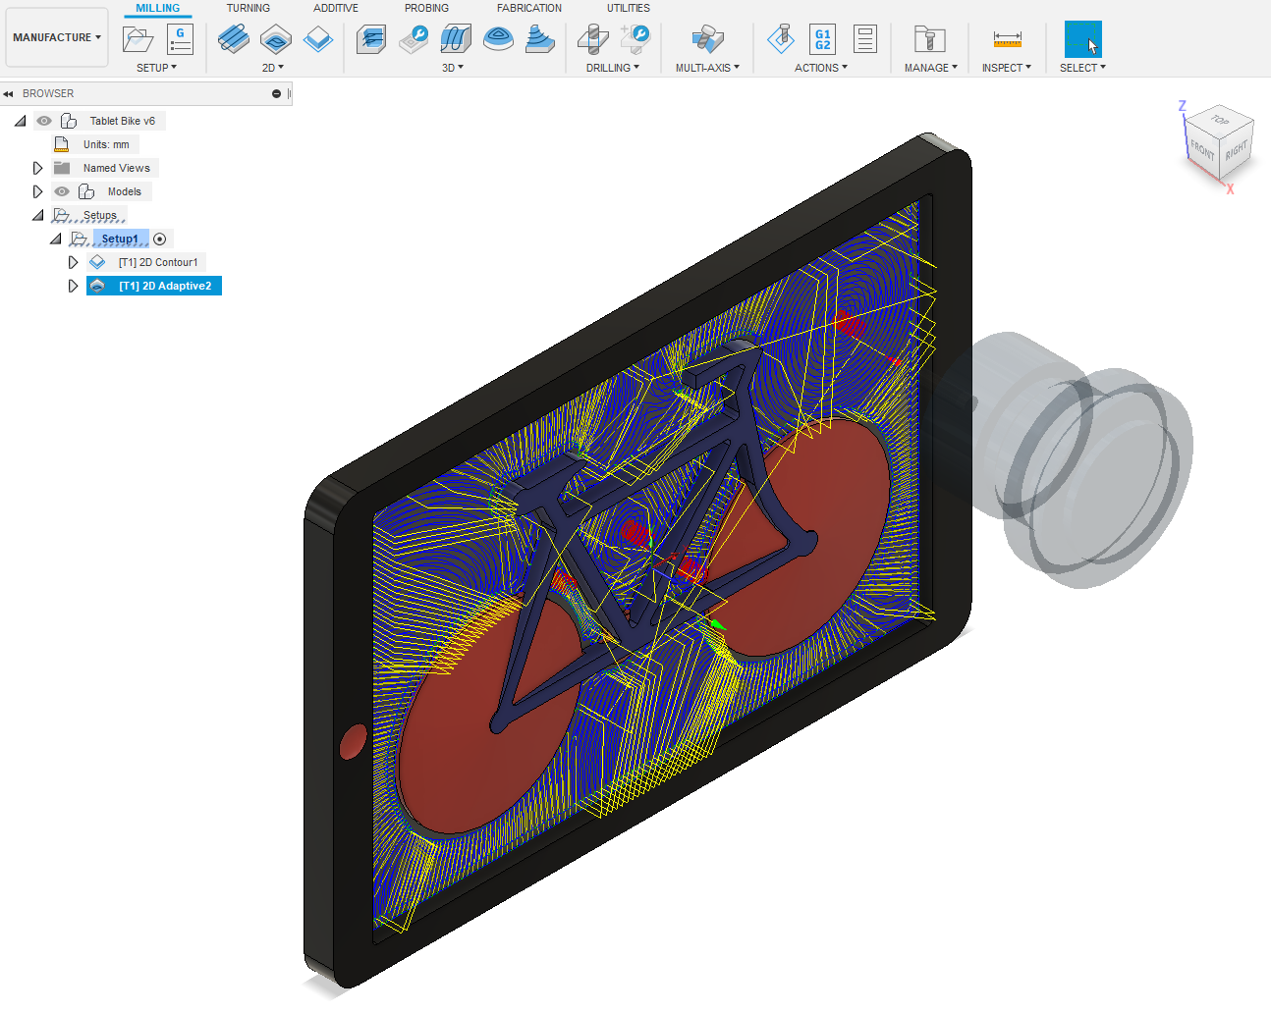This screenshot has width=1271, height=1013.
Task: Expand the Named Views node
Action: (x=37, y=168)
